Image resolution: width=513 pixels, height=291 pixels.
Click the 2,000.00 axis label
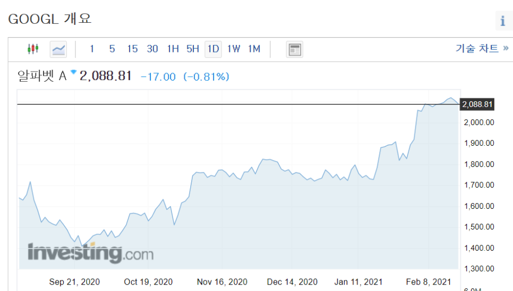(479, 122)
